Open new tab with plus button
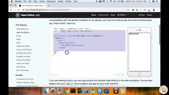The width and height of the screenshot is (169, 95). point(49,6)
